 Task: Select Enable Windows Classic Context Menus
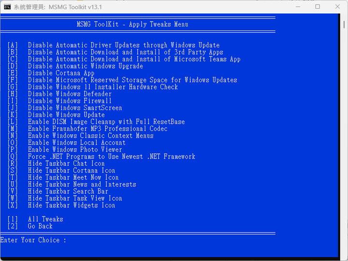point(80,136)
